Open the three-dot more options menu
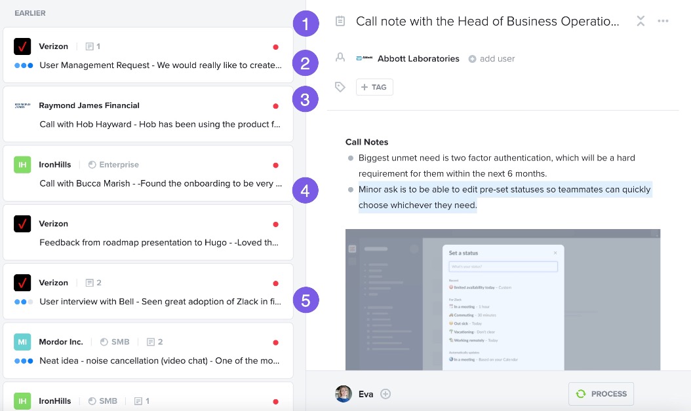691x411 pixels. pos(663,21)
